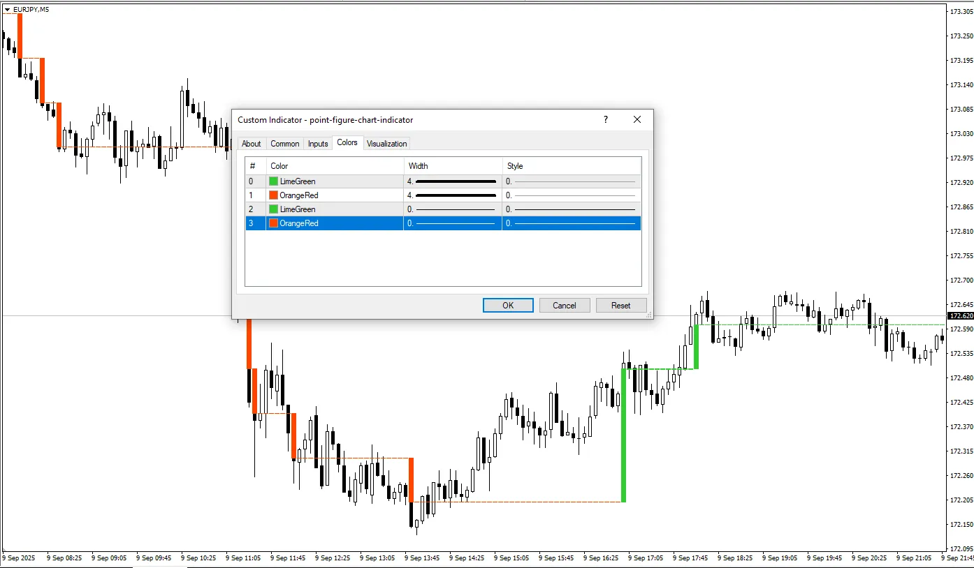Open the Width setting for row 0
This screenshot has width=974, height=568.
click(452, 181)
